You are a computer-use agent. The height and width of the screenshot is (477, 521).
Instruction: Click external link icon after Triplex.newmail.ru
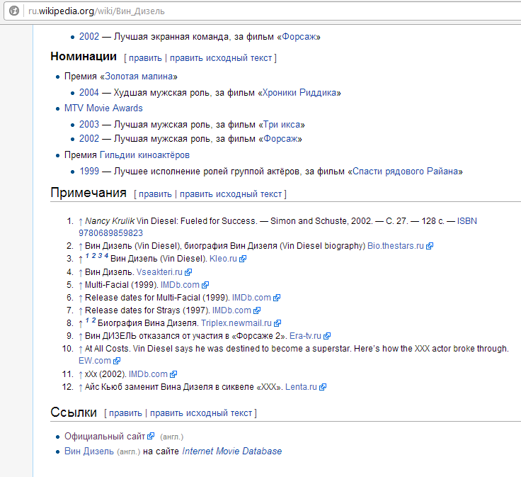click(x=277, y=323)
